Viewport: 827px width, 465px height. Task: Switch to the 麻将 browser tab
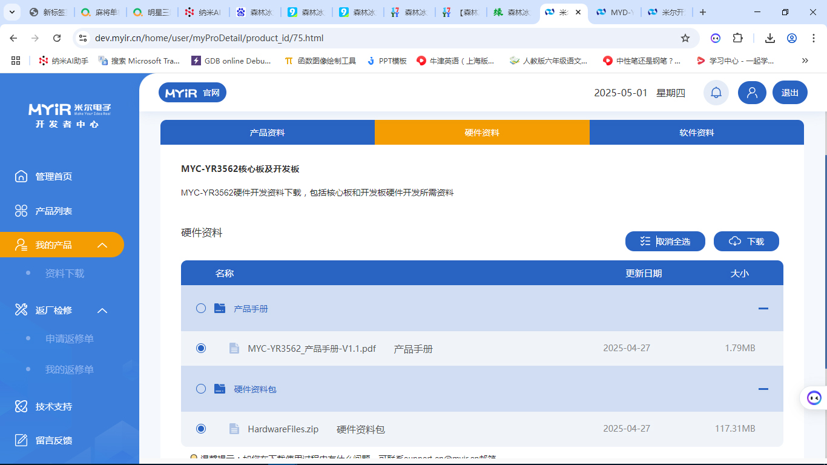[x=100, y=12]
